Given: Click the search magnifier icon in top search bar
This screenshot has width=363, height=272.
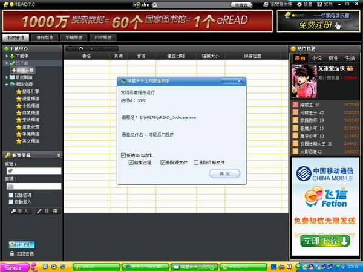Looking at the screenshot, I should tap(155, 5).
